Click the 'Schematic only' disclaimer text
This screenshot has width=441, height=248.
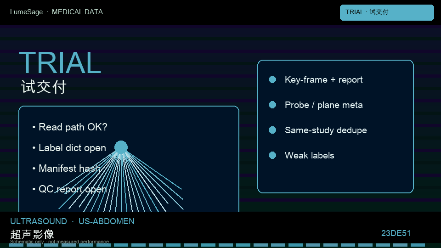pos(59,242)
